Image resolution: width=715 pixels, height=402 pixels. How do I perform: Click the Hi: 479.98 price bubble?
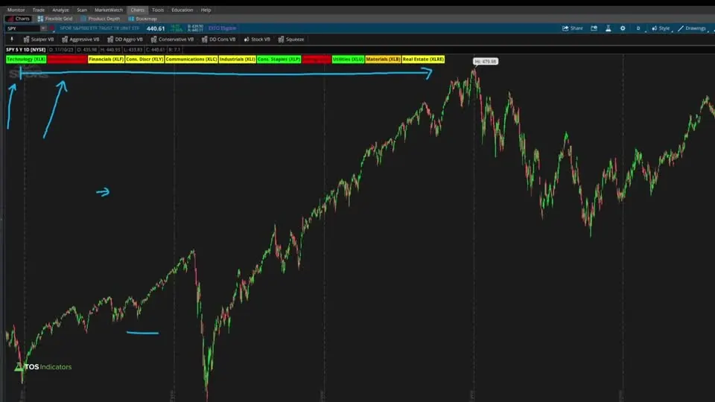point(485,61)
